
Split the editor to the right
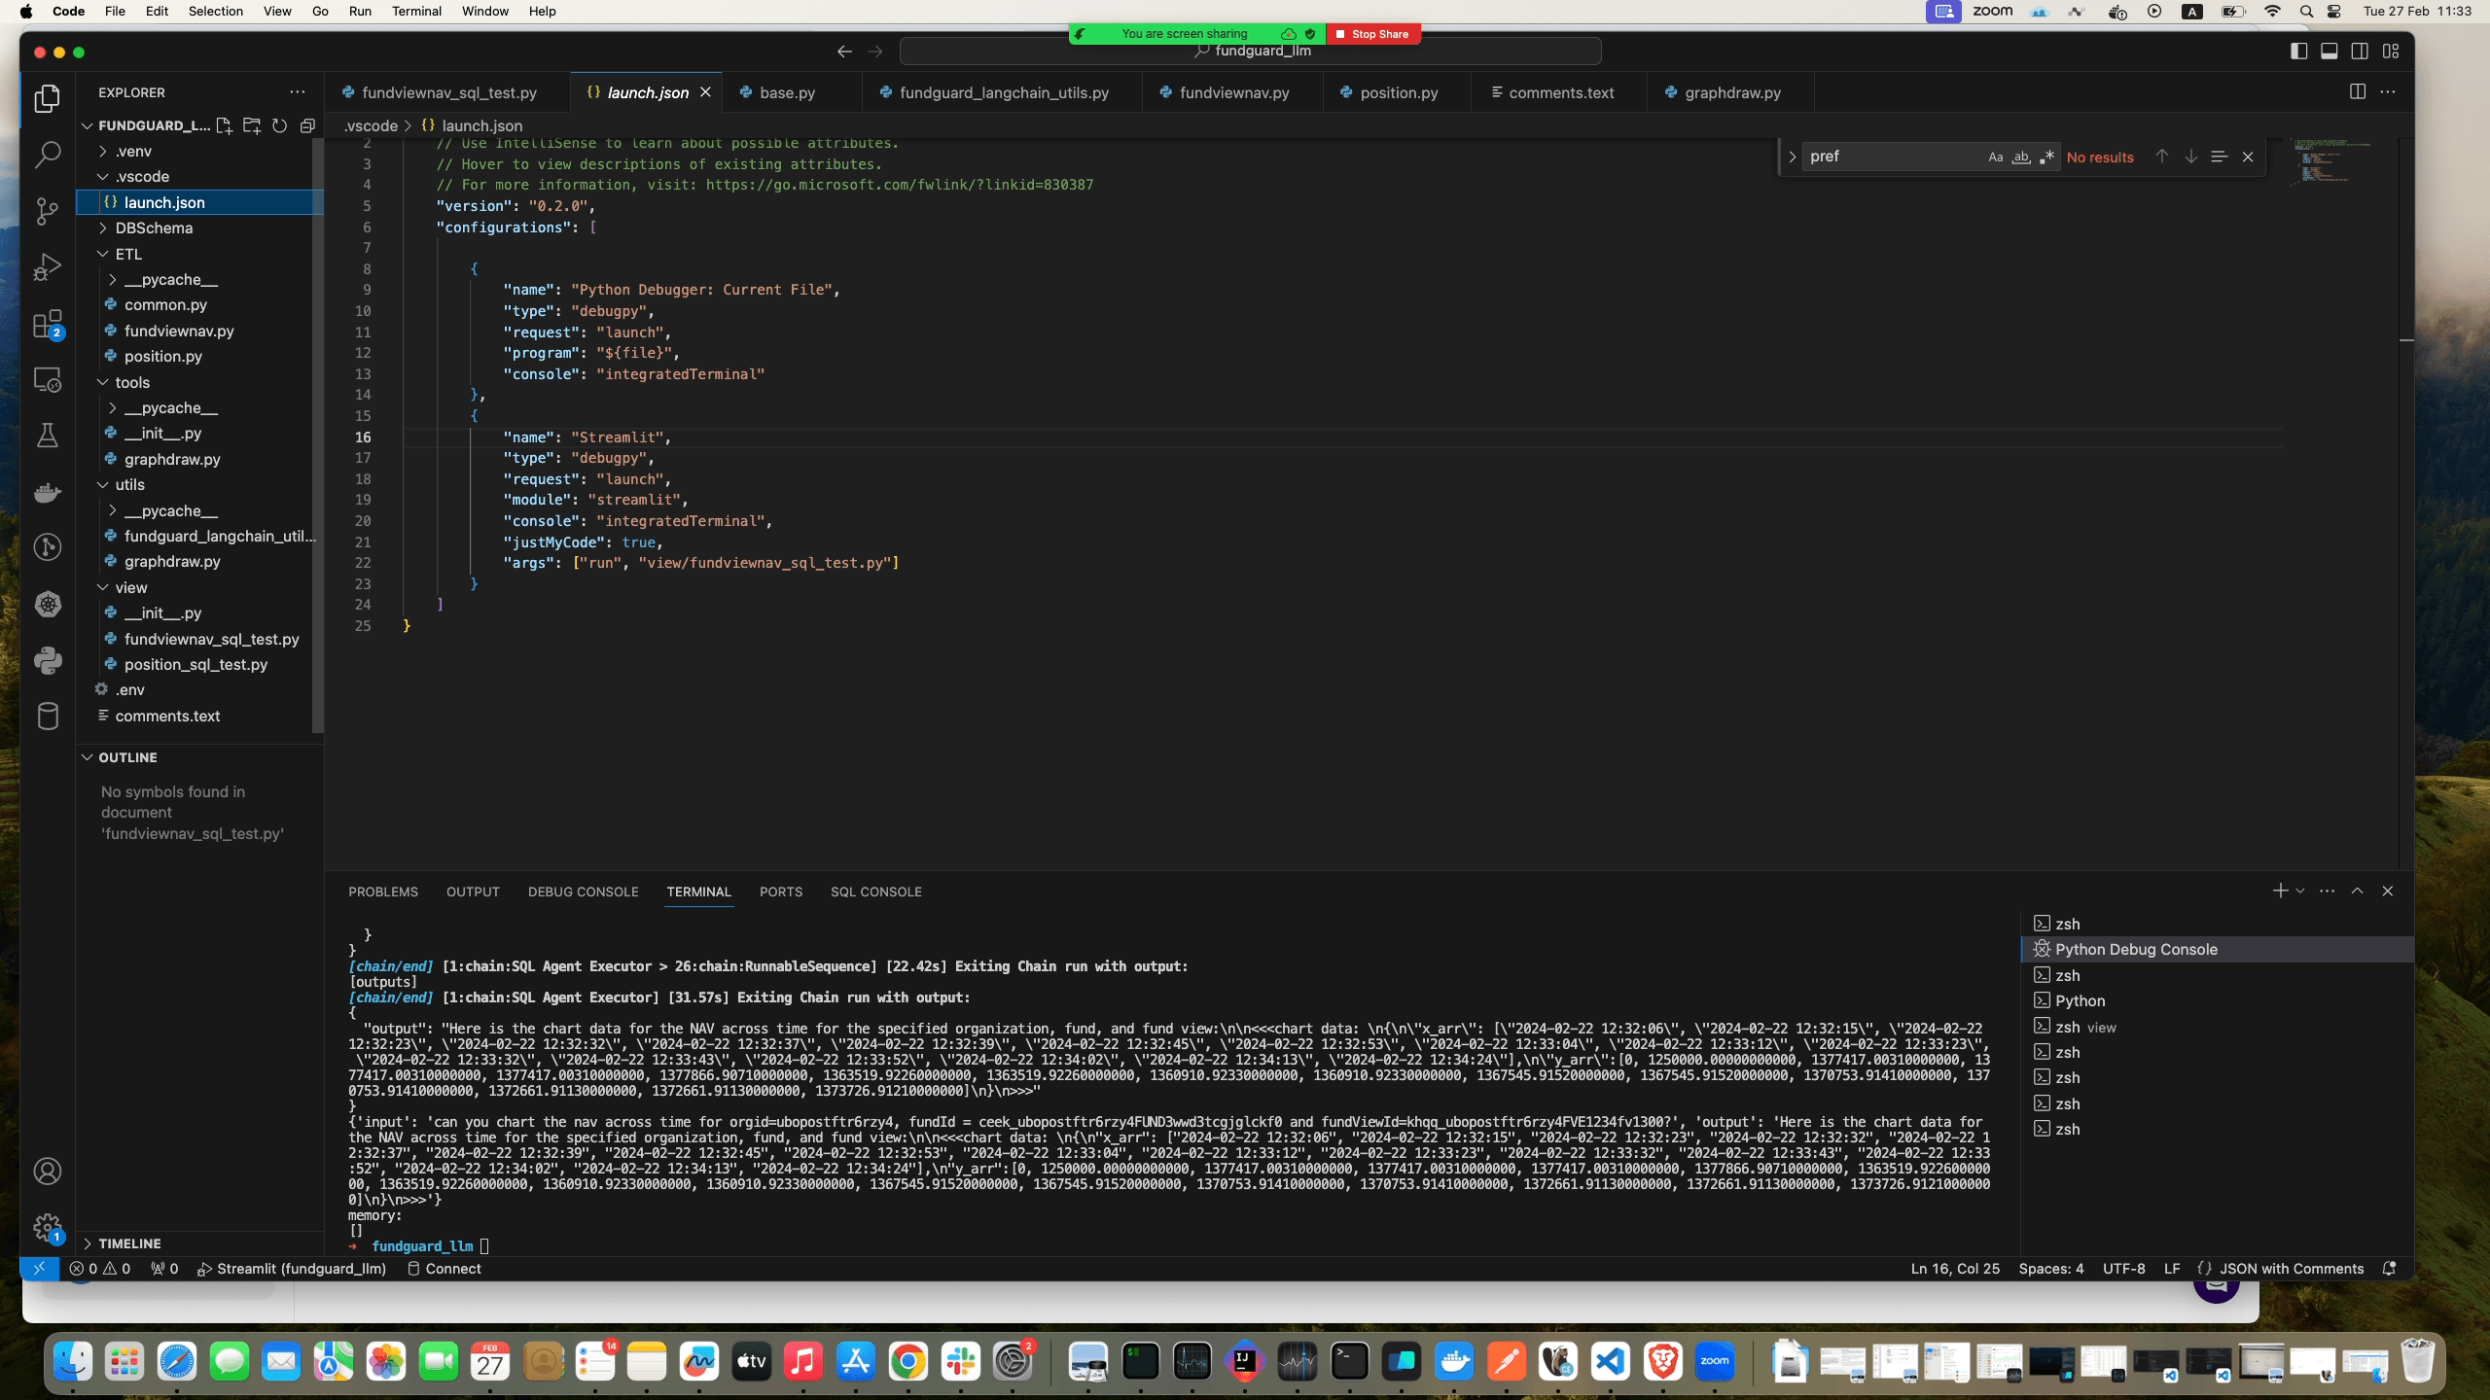click(x=2358, y=91)
